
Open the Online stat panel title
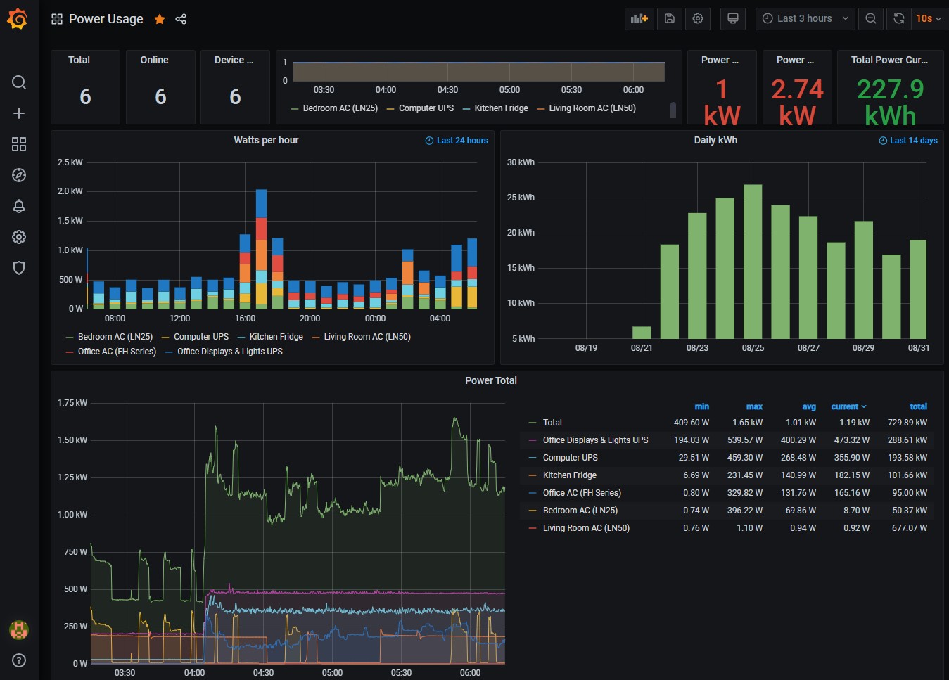[154, 60]
